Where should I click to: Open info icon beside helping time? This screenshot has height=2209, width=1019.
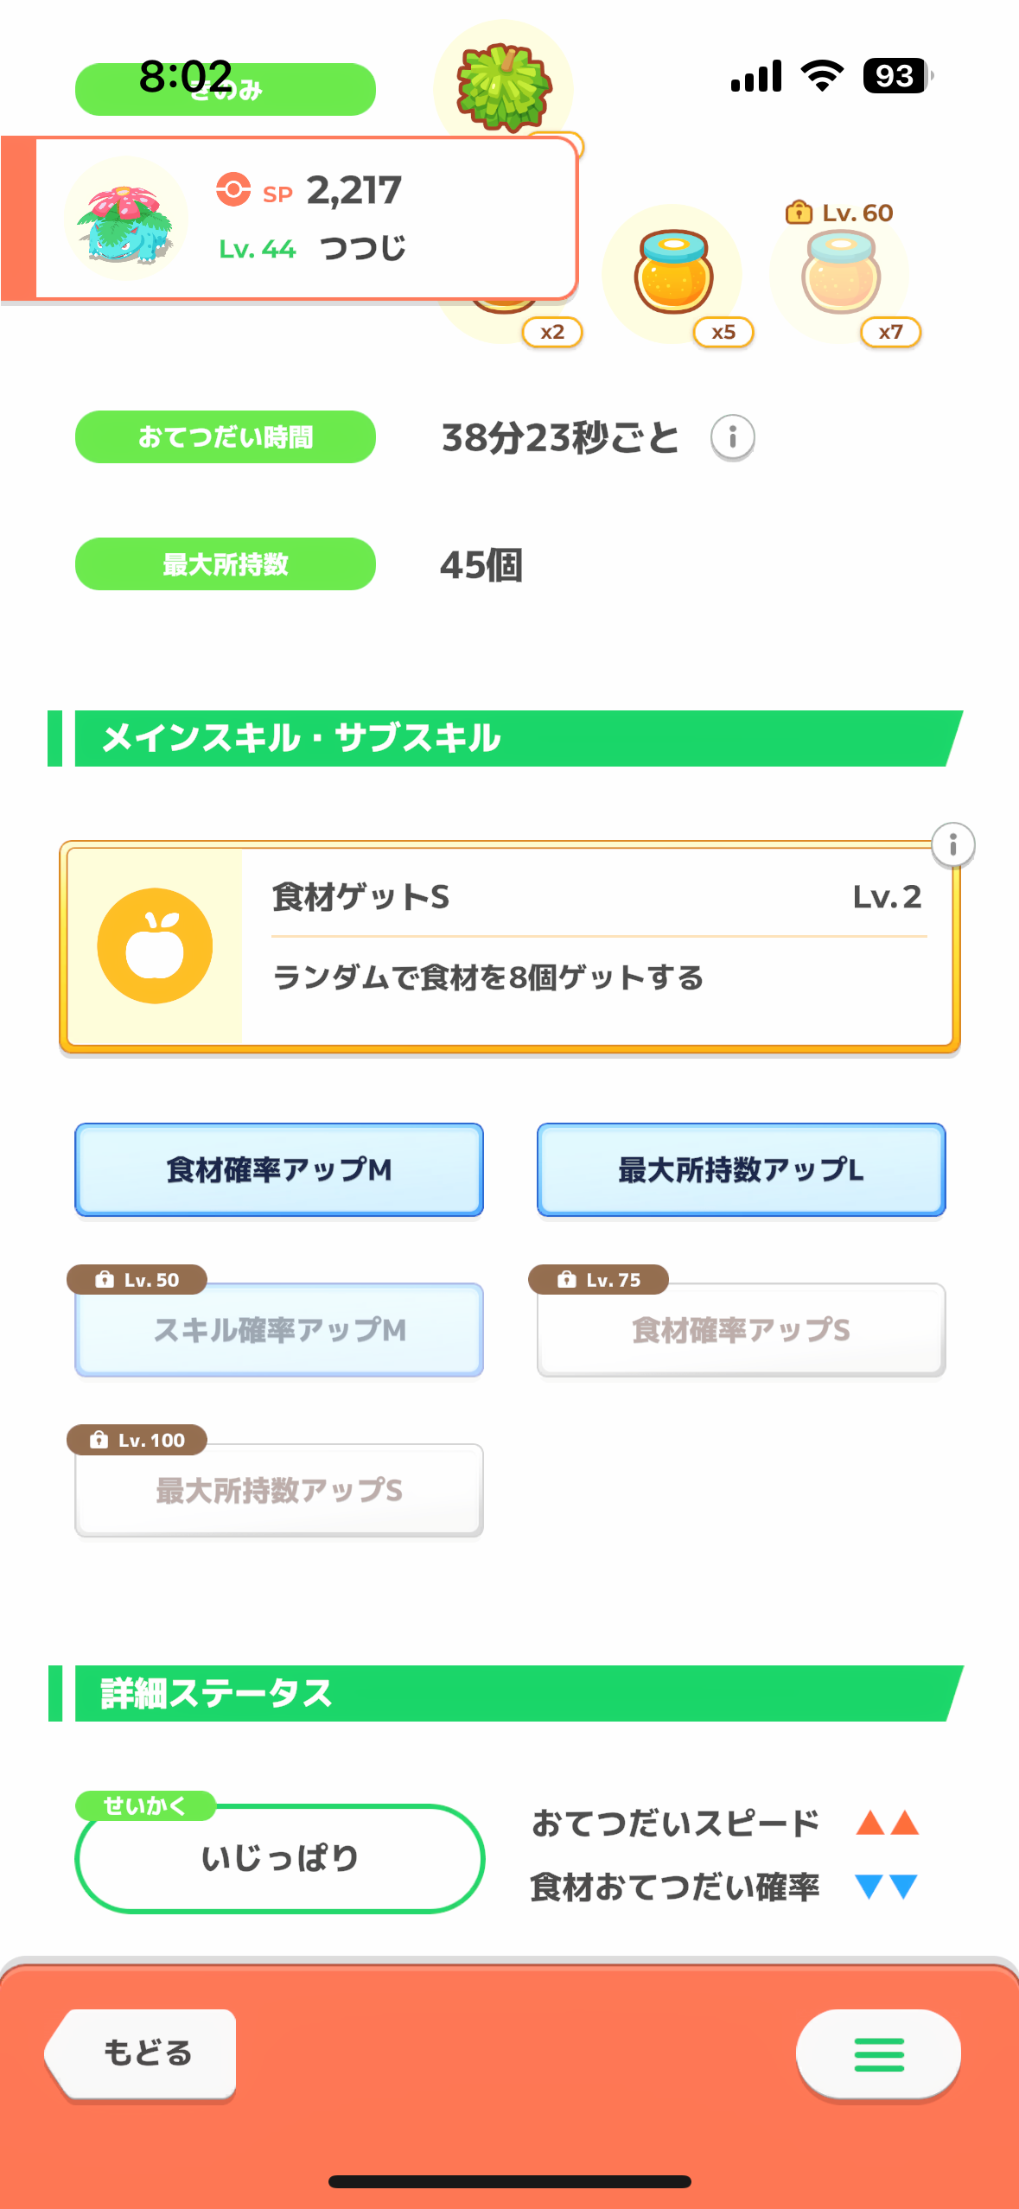[x=732, y=437]
